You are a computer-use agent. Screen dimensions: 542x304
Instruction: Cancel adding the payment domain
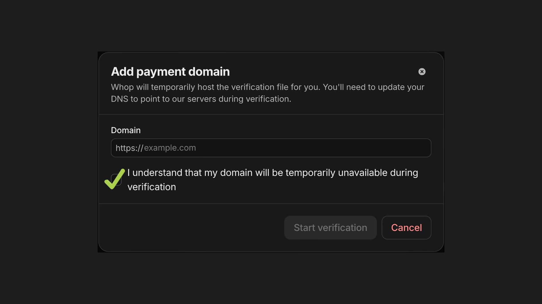406,227
